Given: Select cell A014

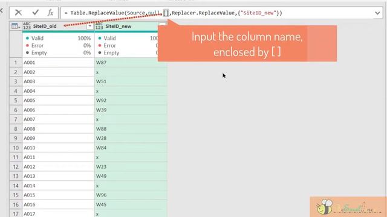Looking at the screenshot, I should [x=58, y=186].
